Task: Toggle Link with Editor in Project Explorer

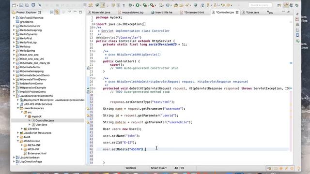Action: point(57,12)
